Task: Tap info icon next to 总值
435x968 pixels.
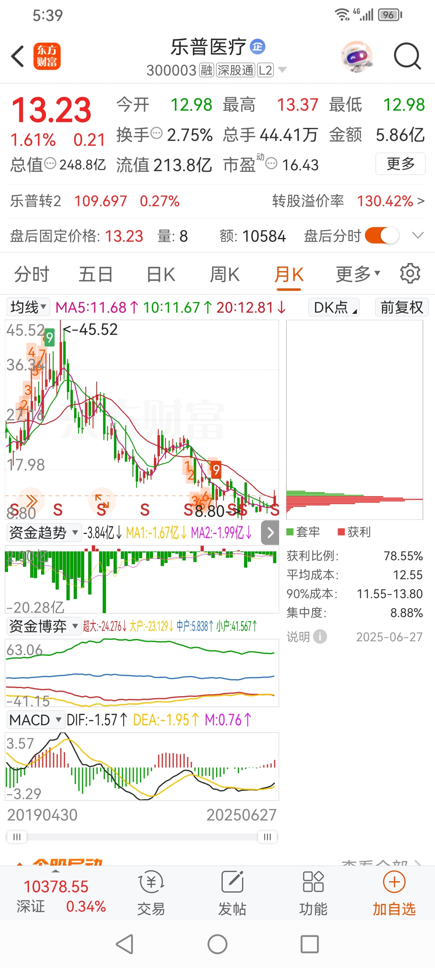Action: 50,163
